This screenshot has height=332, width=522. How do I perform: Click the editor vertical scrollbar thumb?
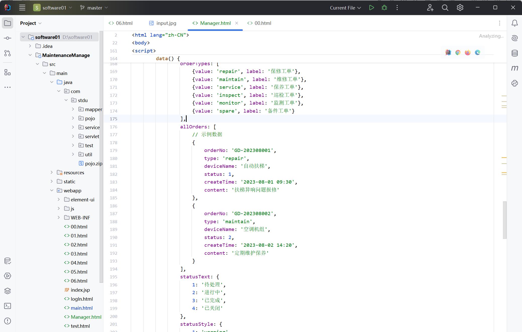[504, 220]
